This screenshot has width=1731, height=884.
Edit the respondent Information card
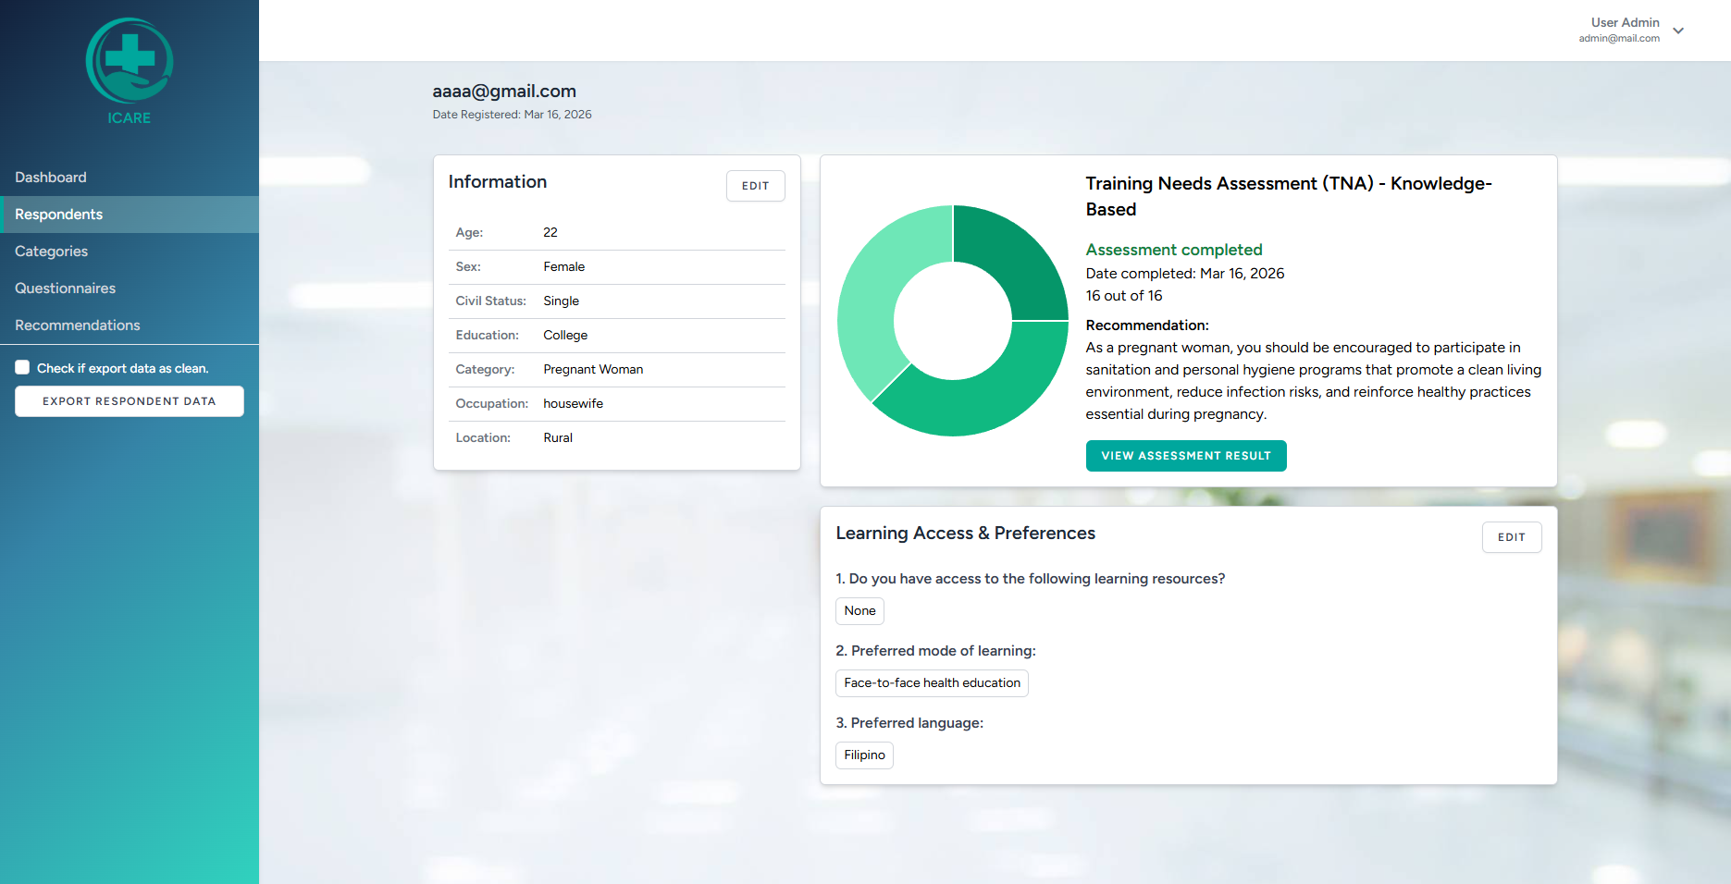pos(755,185)
